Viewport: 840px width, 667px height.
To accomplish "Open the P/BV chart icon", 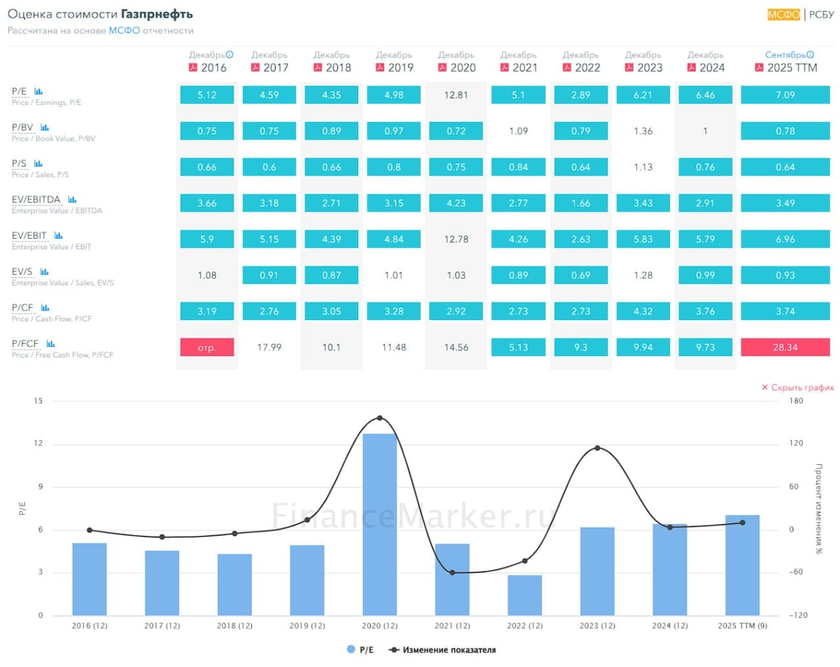I will 45,127.
